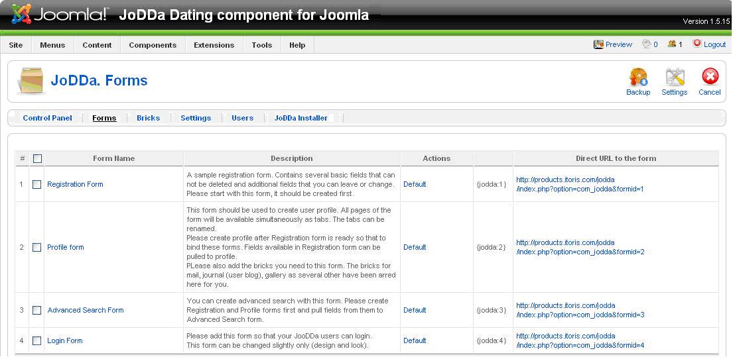
Task: Toggle the select-all checkbox in header
Action: 37,159
